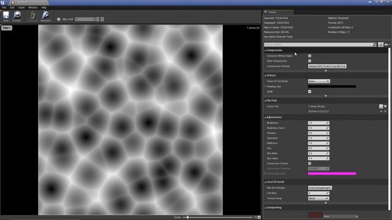Screen dimensions: 392x220
Task: Click the viewport Zoom slider handle
Action: coord(187,218)
